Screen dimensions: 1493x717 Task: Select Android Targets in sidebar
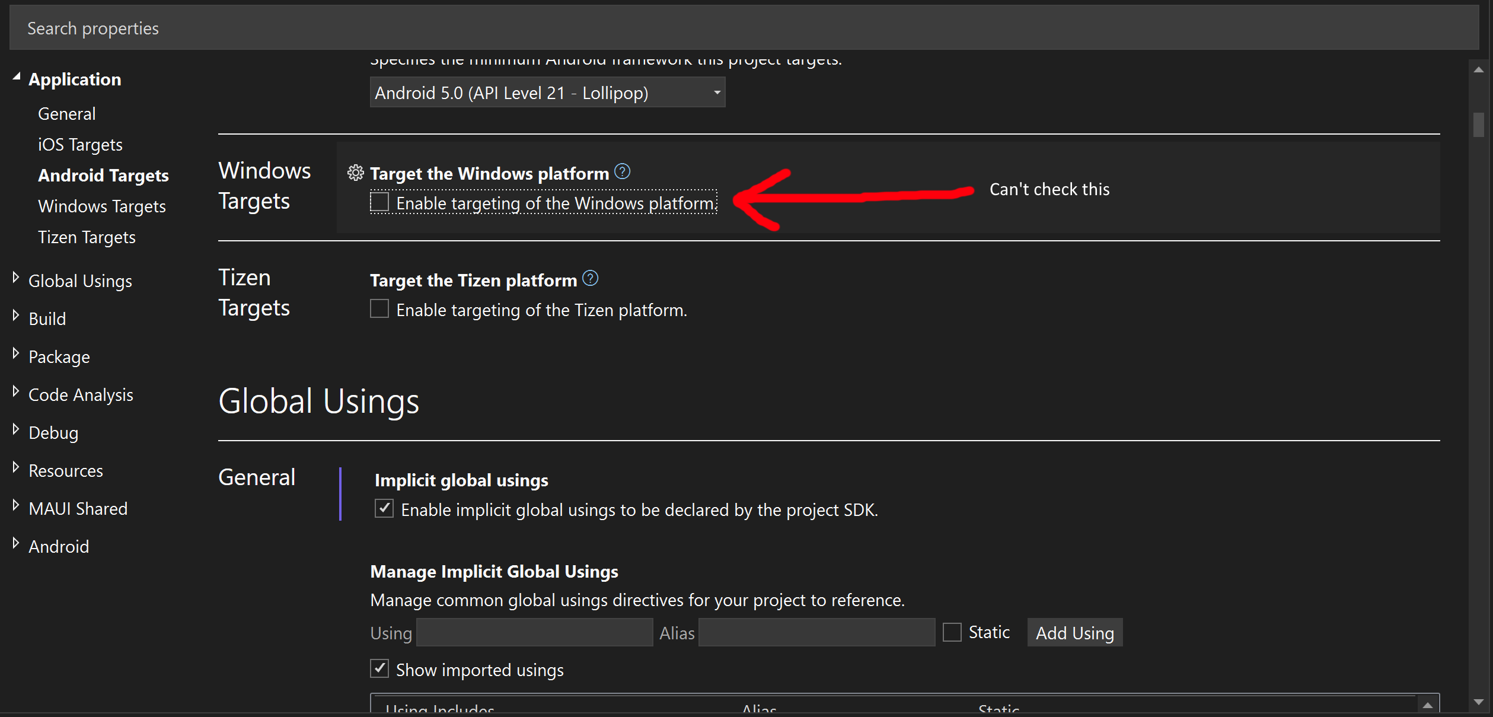point(103,176)
